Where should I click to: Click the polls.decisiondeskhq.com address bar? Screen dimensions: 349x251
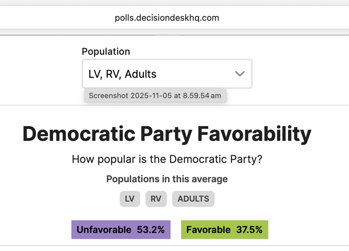pos(166,17)
